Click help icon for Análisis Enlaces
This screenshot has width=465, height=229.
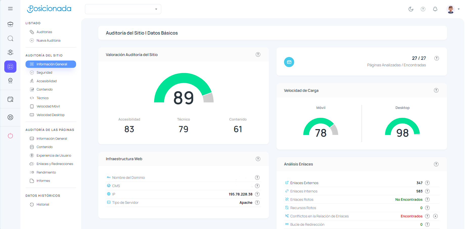[436, 164]
